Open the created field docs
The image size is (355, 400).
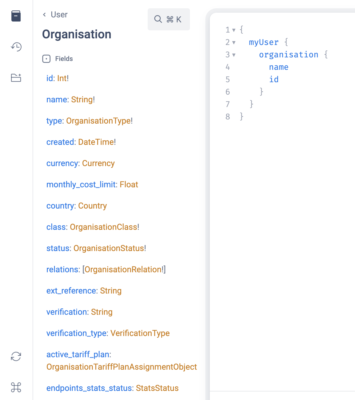click(x=60, y=142)
